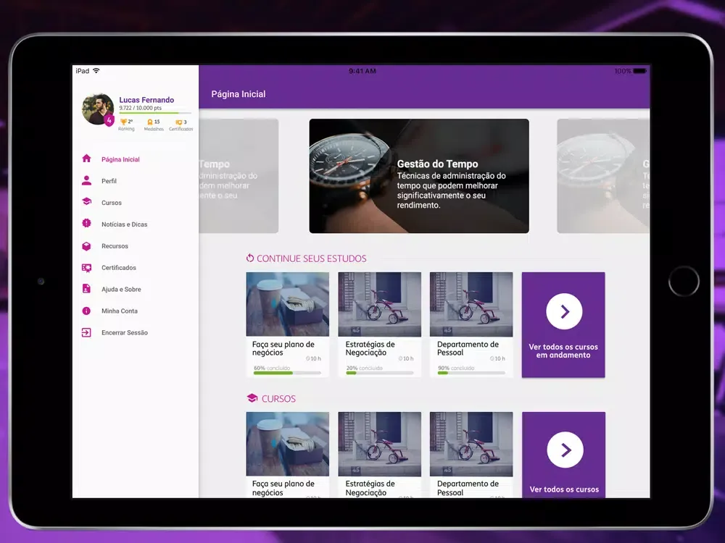The width and height of the screenshot is (725, 543).
Task: Click the box icon beside Recursos
Action: pos(86,245)
